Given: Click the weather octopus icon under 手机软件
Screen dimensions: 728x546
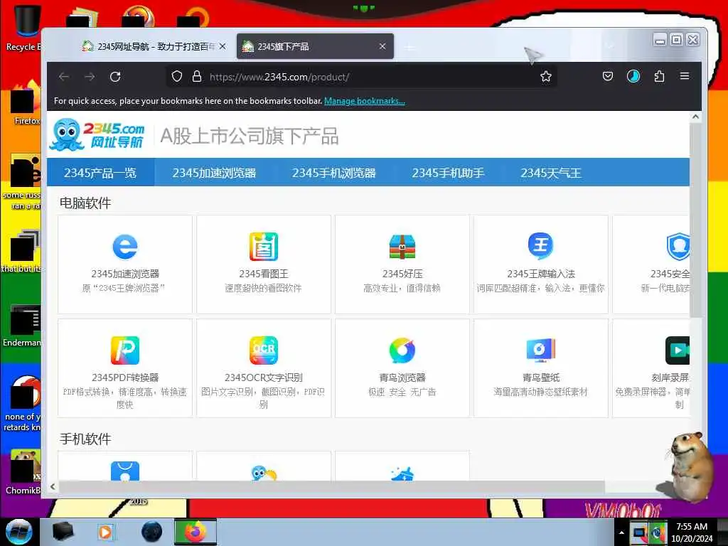Looking at the screenshot, I should pyautogui.click(x=263, y=473).
